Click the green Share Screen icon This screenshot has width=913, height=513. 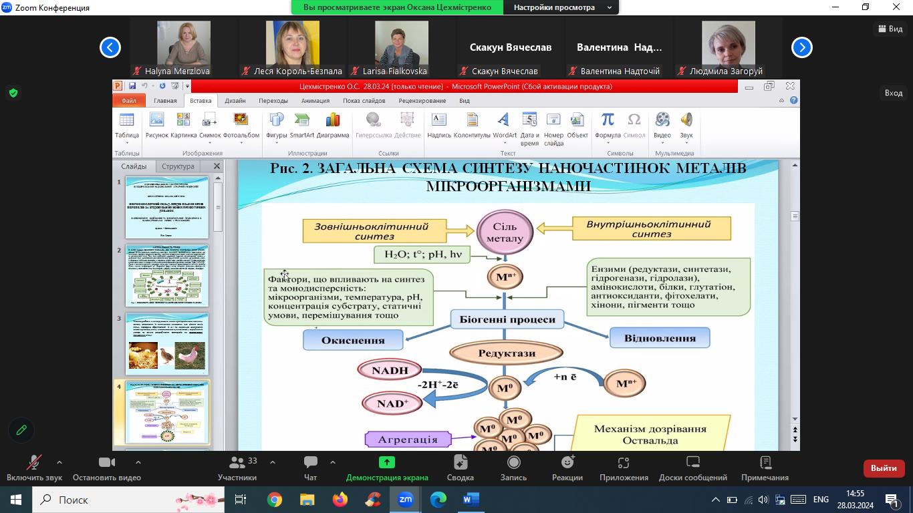[386, 462]
